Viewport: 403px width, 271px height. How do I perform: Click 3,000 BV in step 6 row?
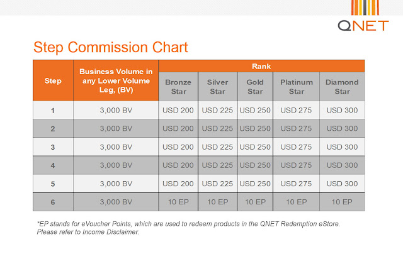click(x=116, y=202)
